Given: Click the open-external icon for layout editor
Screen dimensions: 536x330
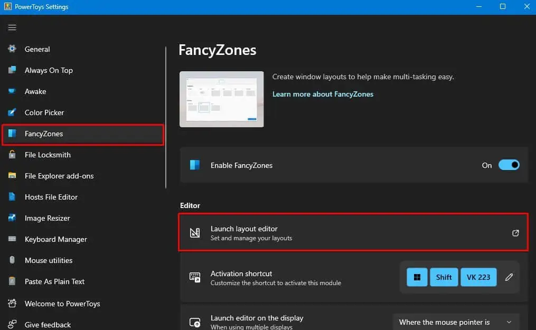Looking at the screenshot, I should coord(516,233).
